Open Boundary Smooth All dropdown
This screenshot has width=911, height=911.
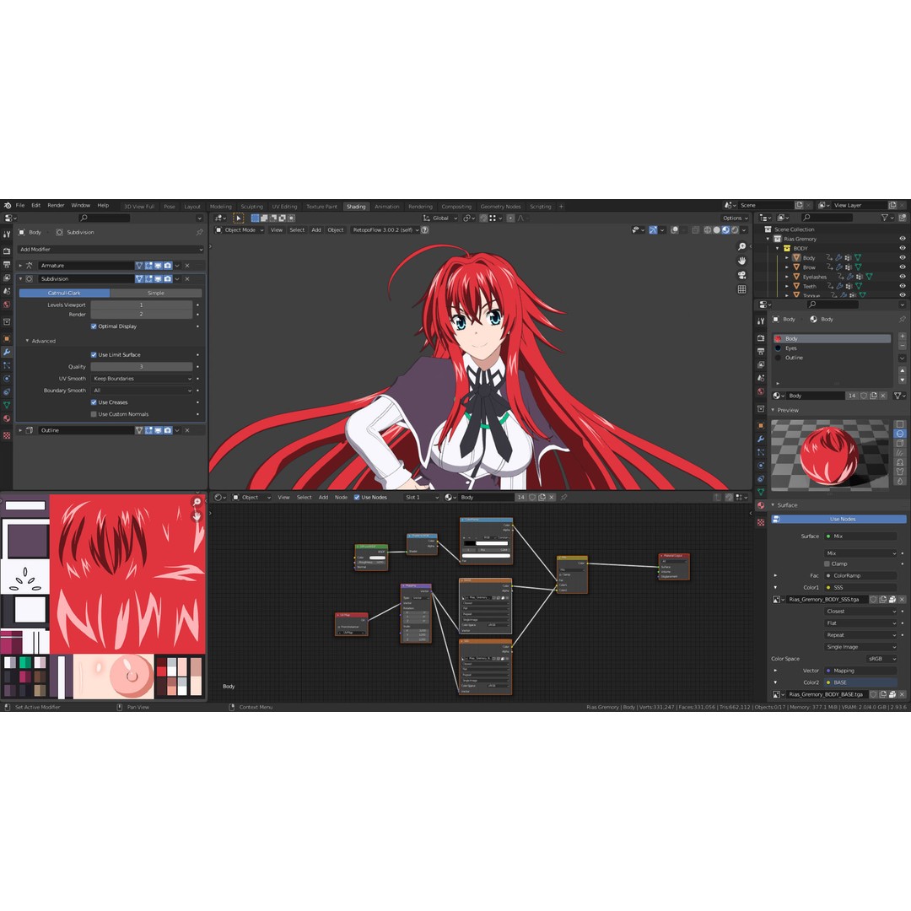coord(142,391)
